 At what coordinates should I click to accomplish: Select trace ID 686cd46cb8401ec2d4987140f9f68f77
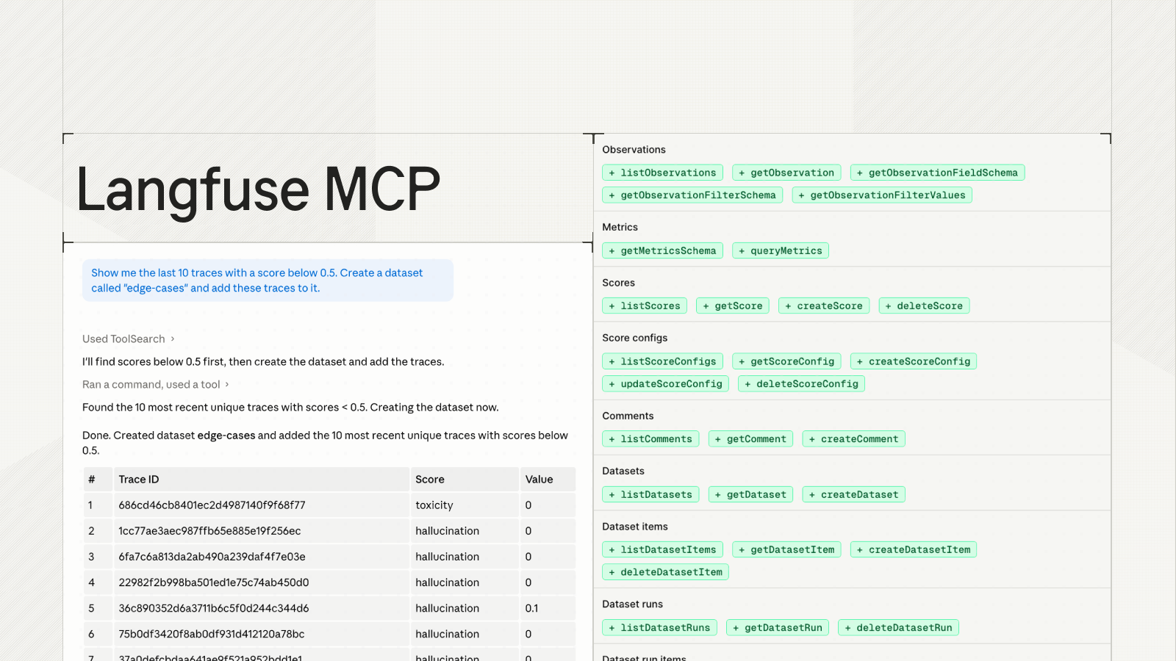pos(212,505)
